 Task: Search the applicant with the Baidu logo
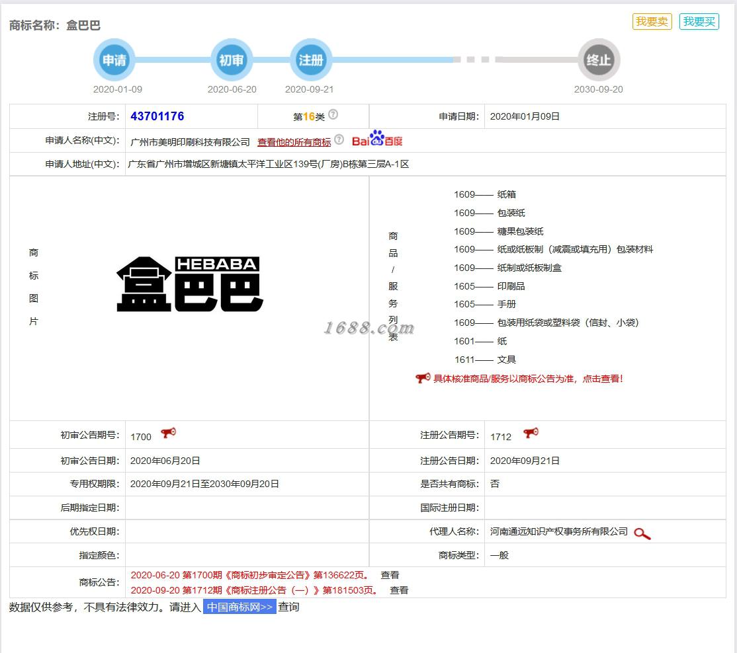[377, 139]
